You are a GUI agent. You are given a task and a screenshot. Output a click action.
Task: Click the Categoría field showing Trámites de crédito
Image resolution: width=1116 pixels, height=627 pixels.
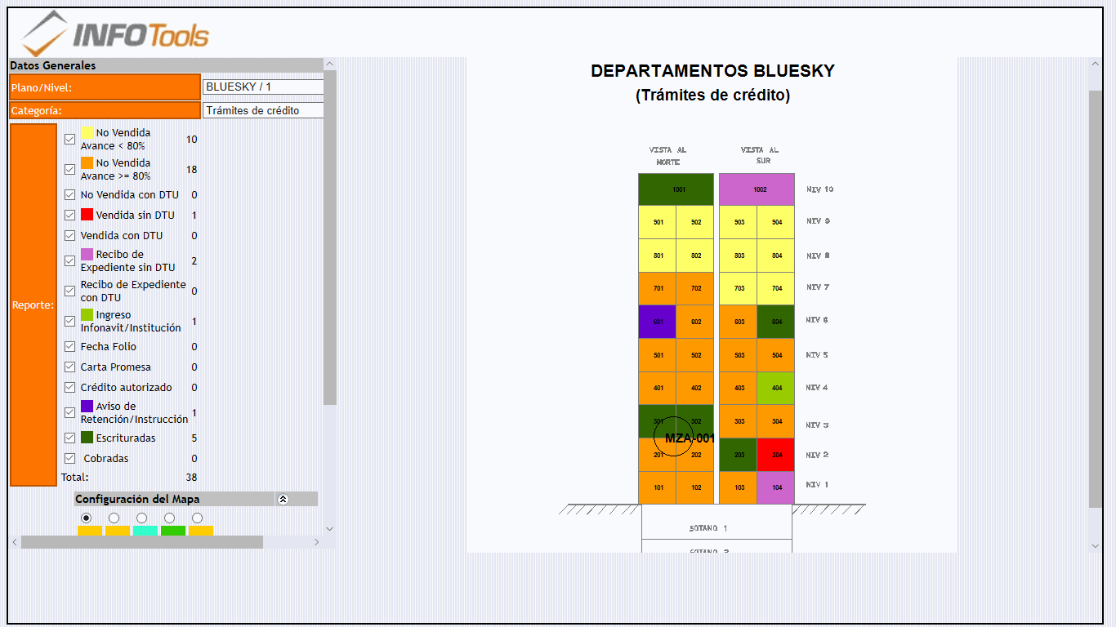(x=263, y=110)
